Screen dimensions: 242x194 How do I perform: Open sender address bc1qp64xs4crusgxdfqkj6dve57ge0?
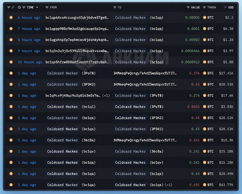pyautogui.click(x=77, y=17)
